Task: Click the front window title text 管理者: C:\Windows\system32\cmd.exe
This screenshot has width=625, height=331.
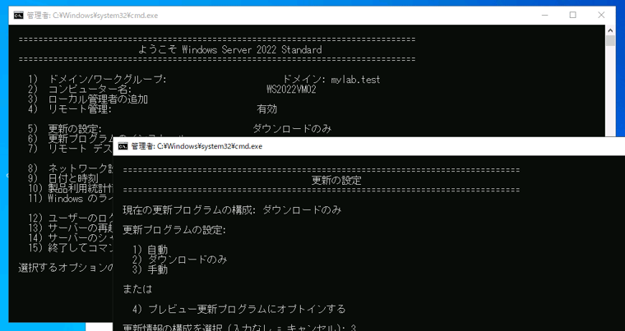Action: [x=197, y=146]
